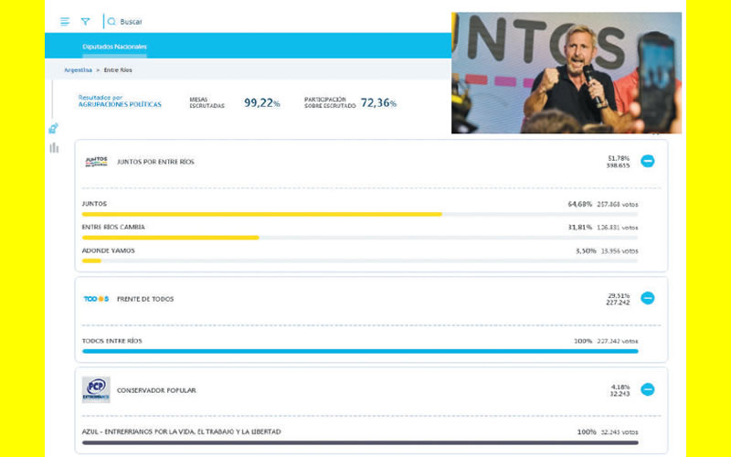Click the 31,81% Entre Ríos Cambia percentage
Screen dimensions: 731x457
pos(580,228)
